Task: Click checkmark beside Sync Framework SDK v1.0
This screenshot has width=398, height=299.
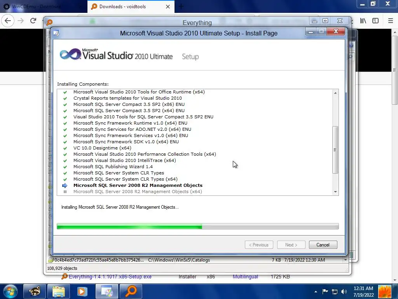Action: [65, 142]
